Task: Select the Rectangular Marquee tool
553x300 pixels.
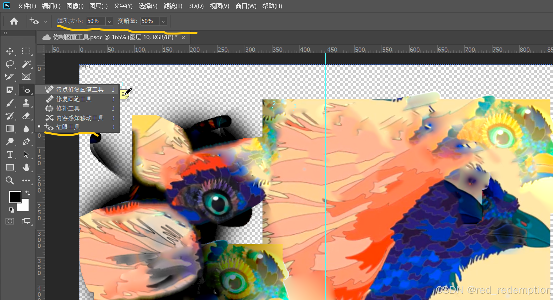Action: [26, 51]
